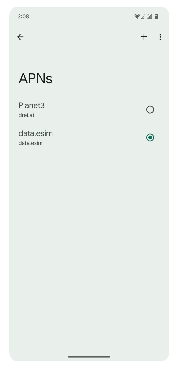Select the Planet3 radio button
This screenshot has height=368, width=179.
click(x=150, y=109)
